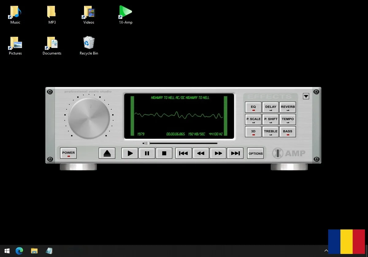Open the Windows Start menu

coord(7,251)
